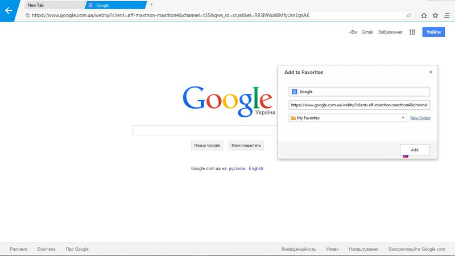Open the Зображення link
This screenshot has height=256, width=455.
point(390,32)
